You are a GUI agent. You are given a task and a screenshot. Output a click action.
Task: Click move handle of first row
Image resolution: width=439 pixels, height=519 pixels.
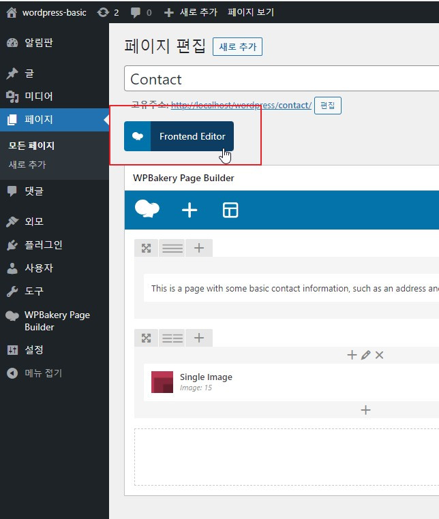tap(146, 248)
